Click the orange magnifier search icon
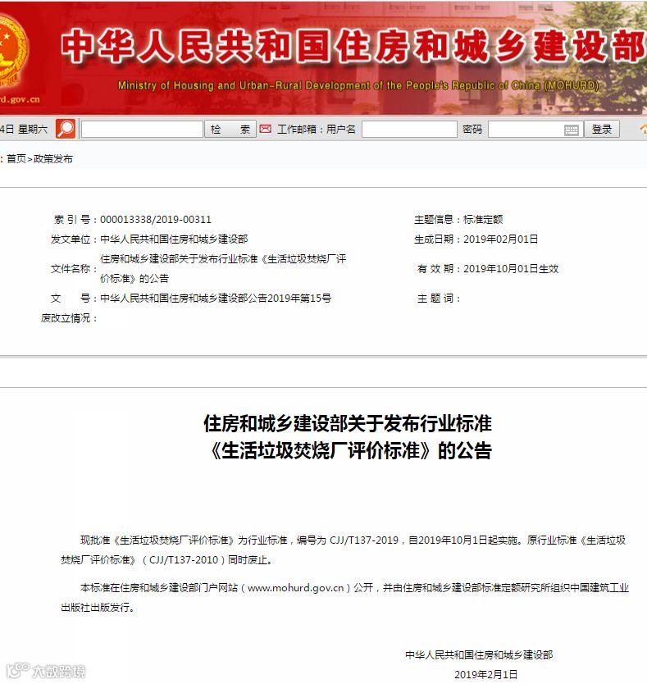This screenshot has width=647, height=684. pyautogui.click(x=66, y=129)
